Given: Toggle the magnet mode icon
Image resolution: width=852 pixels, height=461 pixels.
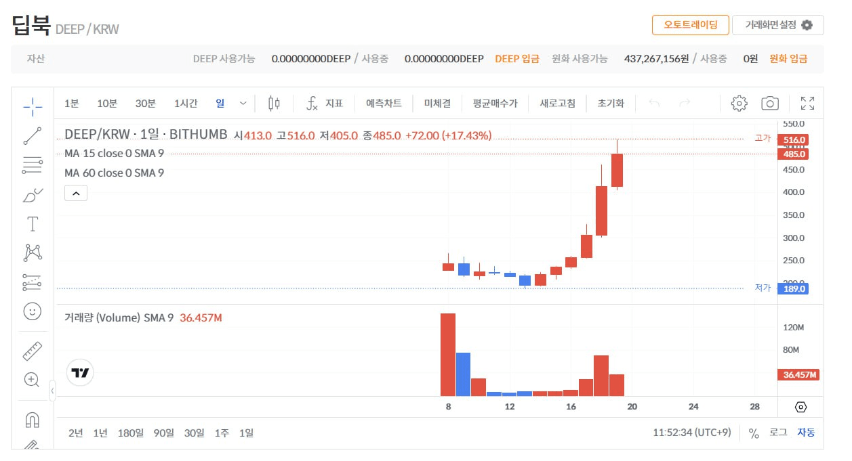Looking at the screenshot, I should (x=32, y=420).
